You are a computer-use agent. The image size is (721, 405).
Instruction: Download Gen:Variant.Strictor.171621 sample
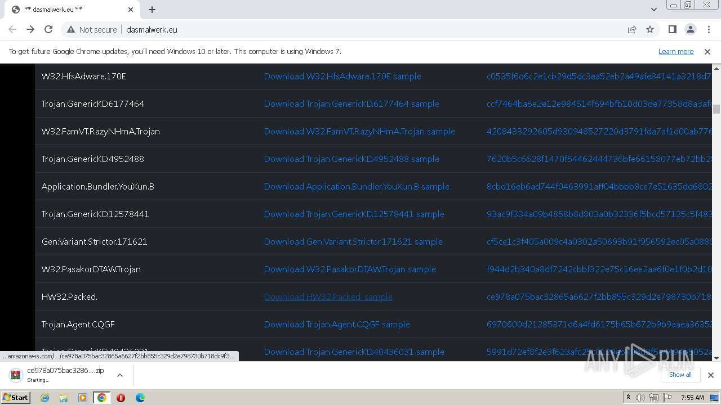353,241
